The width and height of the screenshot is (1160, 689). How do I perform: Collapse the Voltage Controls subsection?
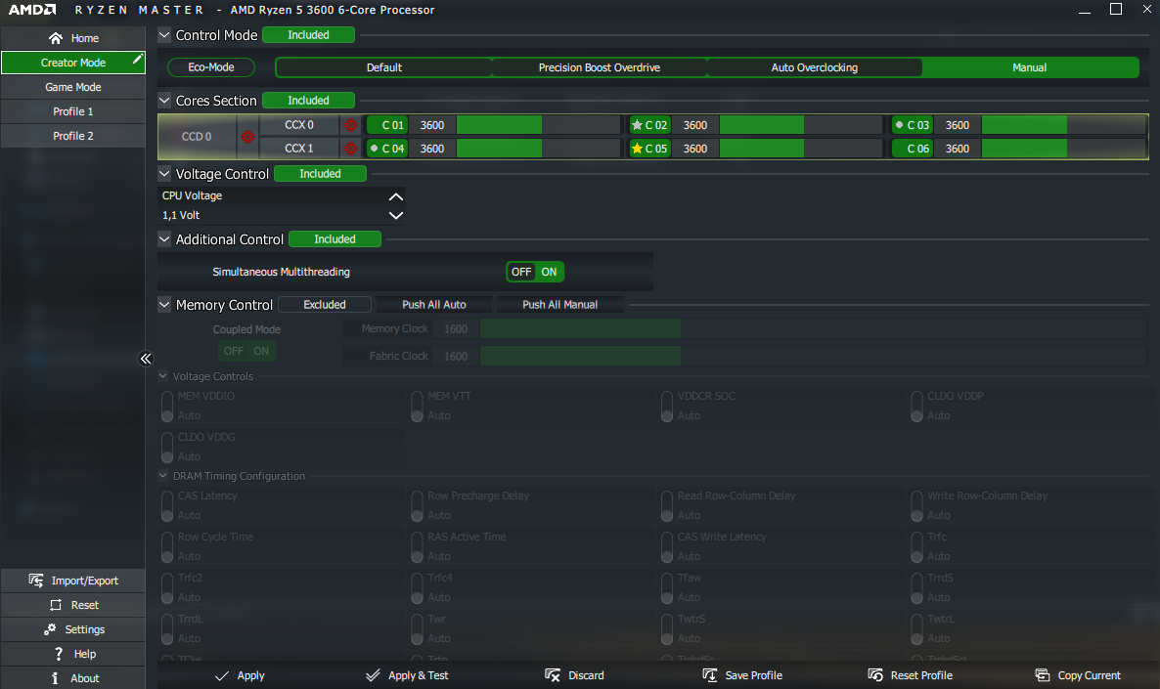pyautogui.click(x=162, y=376)
